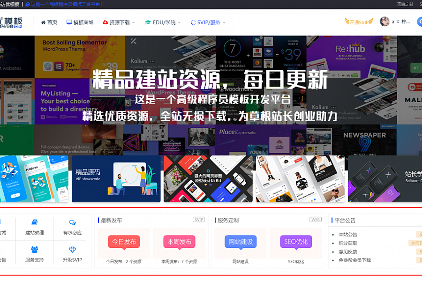Open the 站长学 Software card
Viewport: 422px width, 281px height.
[x=385, y=179]
